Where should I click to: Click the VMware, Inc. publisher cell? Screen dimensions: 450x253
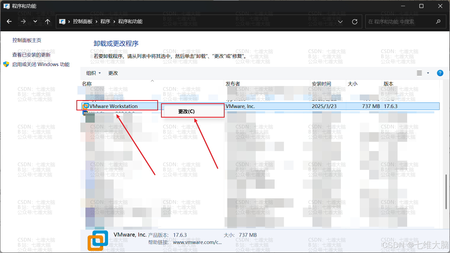click(240, 106)
